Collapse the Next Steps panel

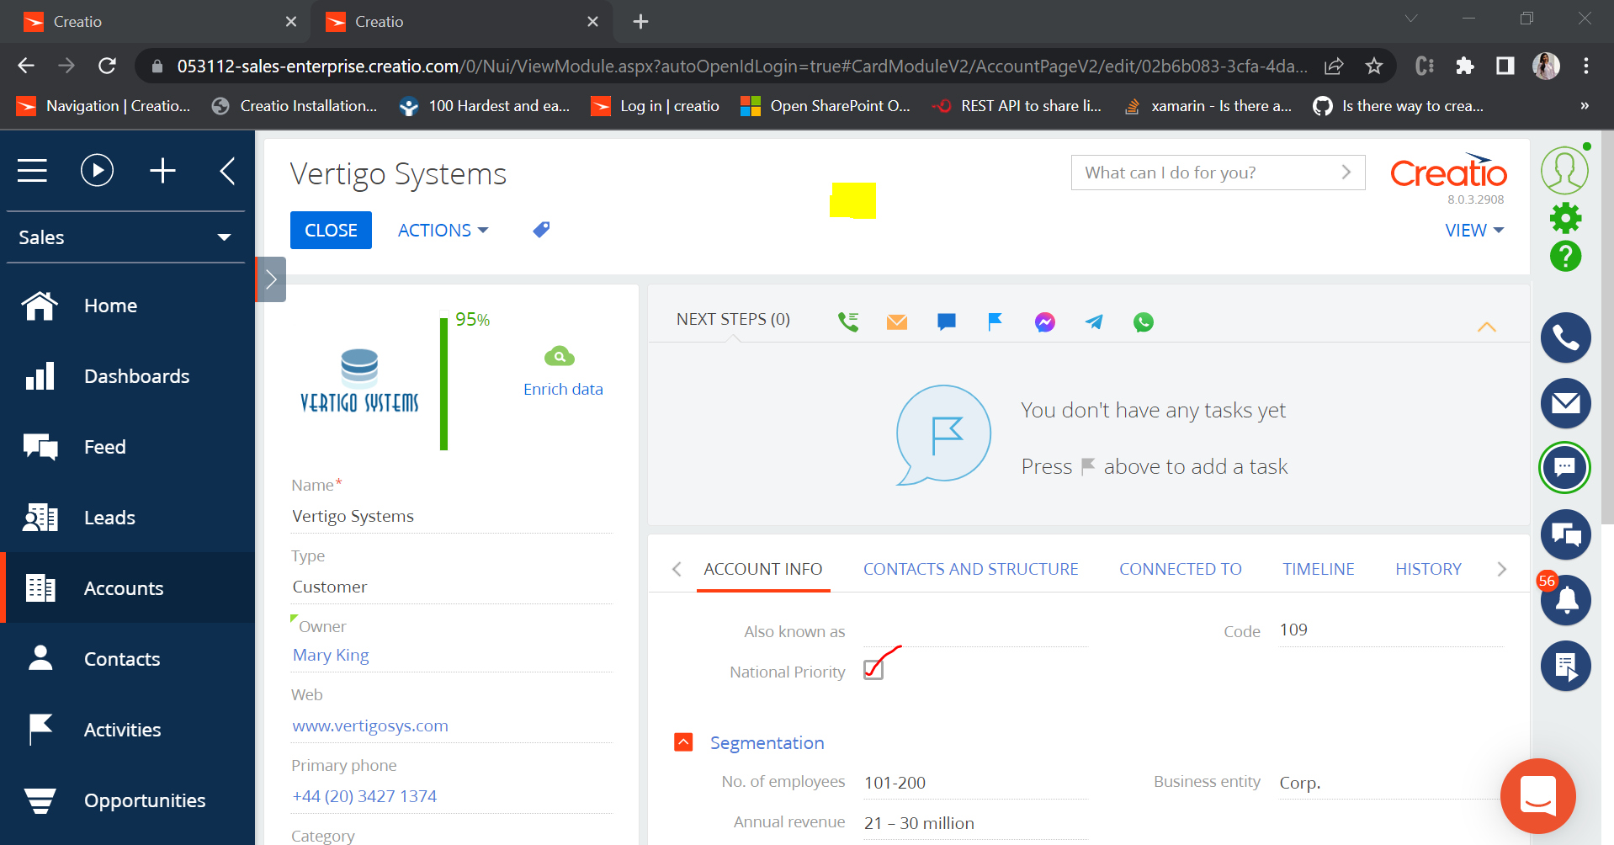(x=1487, y=327)
